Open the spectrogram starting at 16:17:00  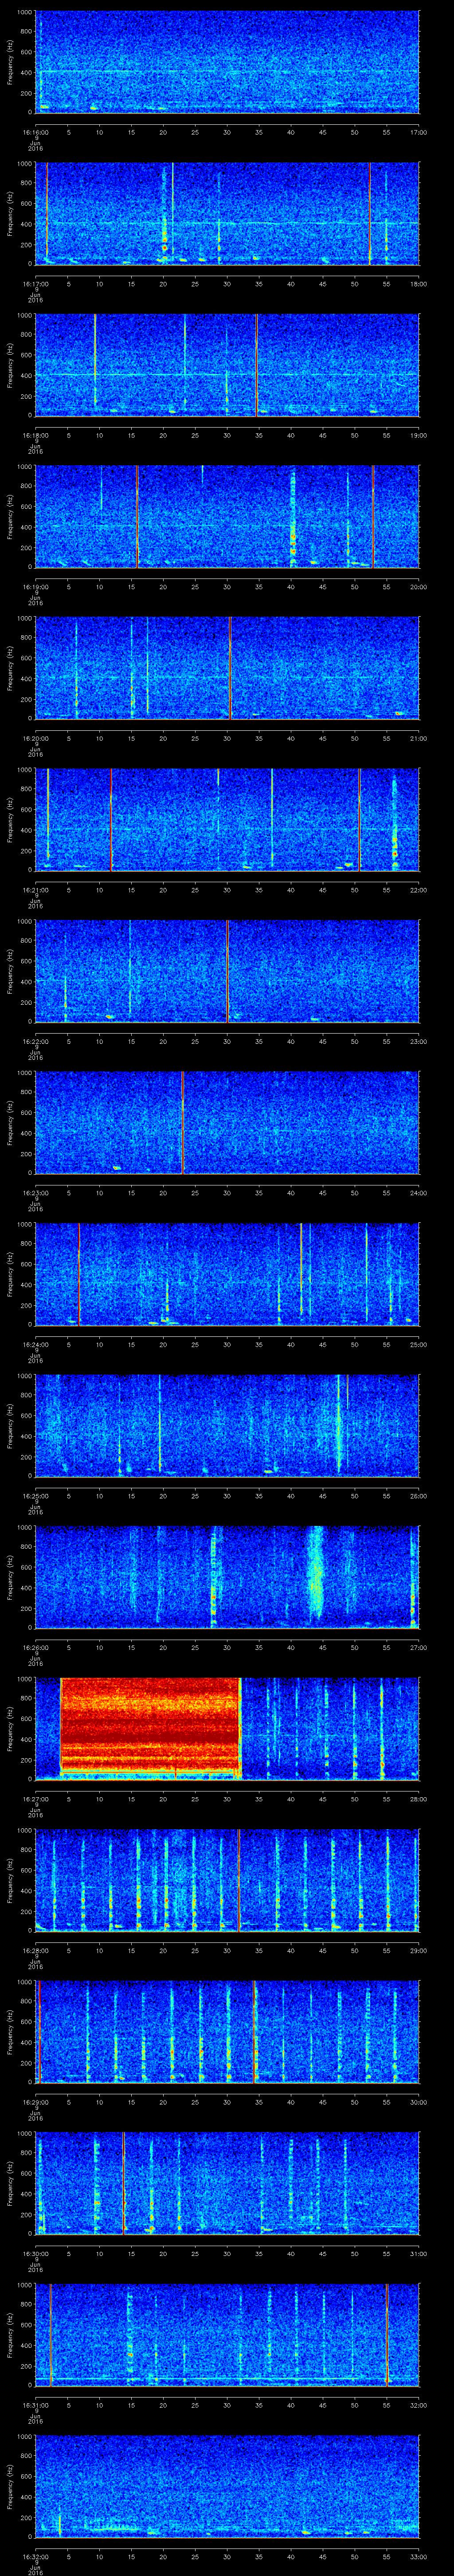pyautogui.click(x=227, y=213)
